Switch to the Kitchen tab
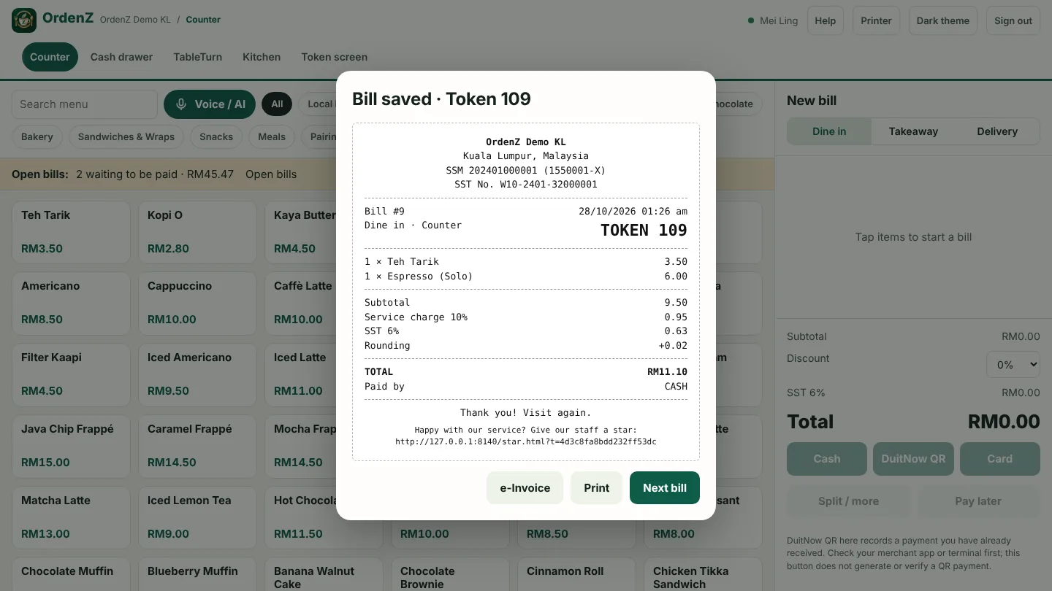The height and width of the screenshot is (591, 1052). [x=262, y=57]
